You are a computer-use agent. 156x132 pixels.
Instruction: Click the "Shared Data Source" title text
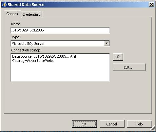coord(26,5)
